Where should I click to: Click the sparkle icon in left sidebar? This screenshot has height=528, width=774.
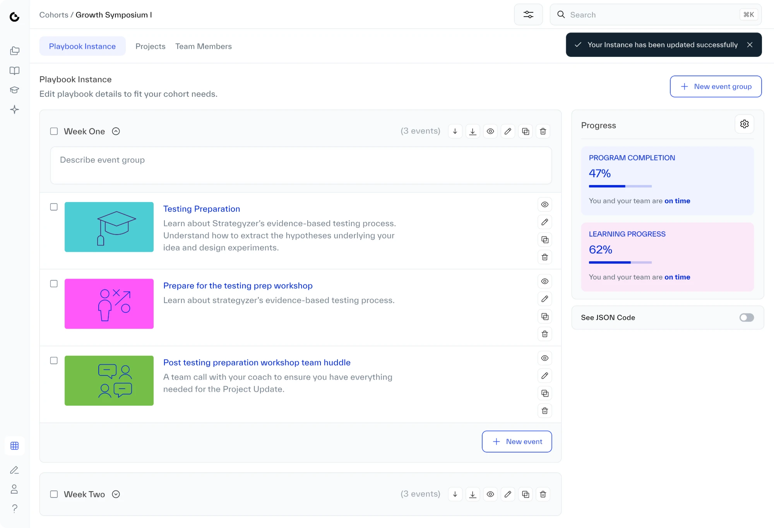(x=15, y=110)
